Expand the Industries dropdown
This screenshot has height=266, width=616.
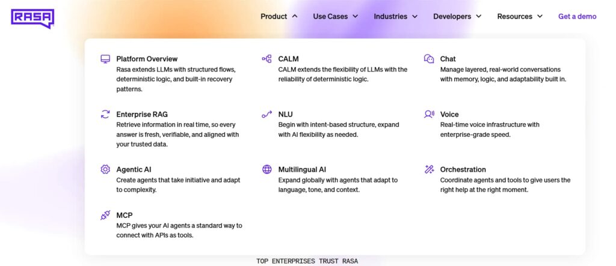[395, 17]
